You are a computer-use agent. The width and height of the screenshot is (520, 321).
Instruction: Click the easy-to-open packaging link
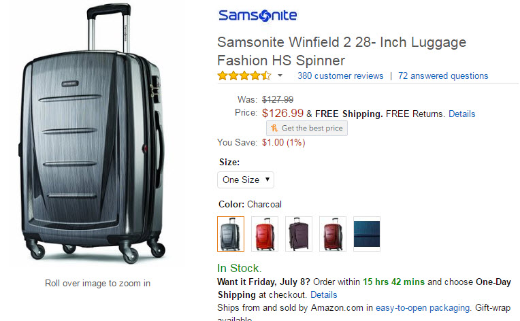423,307
